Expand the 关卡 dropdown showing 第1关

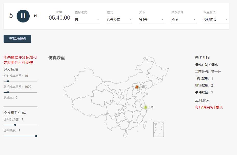point(151,19)
